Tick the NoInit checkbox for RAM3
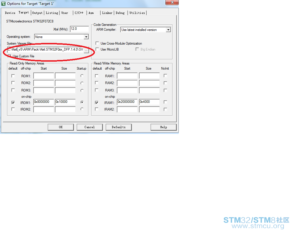 click(165, 91)
